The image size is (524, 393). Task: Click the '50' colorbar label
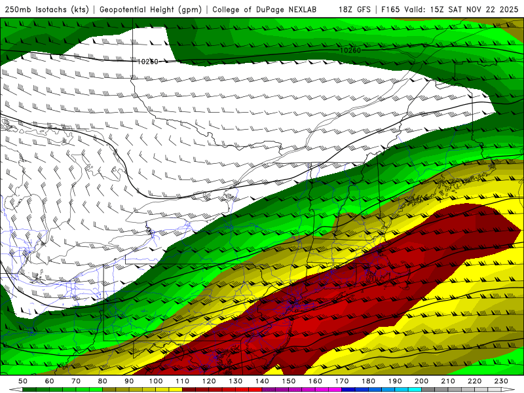pos(23,381)
